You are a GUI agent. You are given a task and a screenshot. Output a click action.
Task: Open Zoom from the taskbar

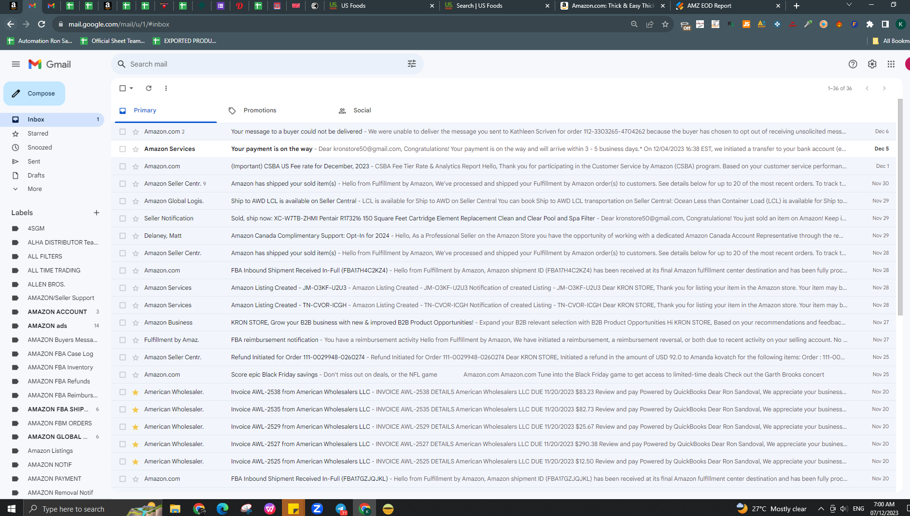[317, 509]
